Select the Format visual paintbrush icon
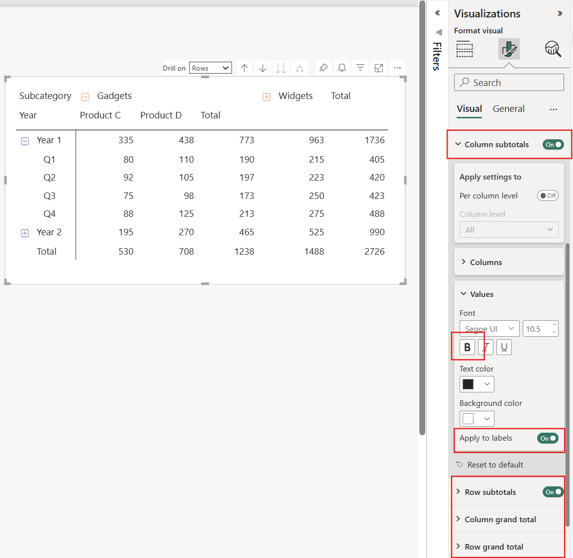This screenshot has height=558, width=573. (509, 49)
